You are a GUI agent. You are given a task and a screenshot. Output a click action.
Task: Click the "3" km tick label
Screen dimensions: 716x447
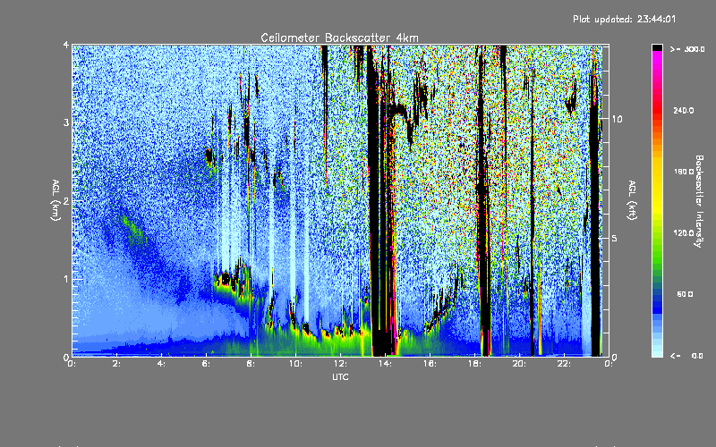coord(66,122)
